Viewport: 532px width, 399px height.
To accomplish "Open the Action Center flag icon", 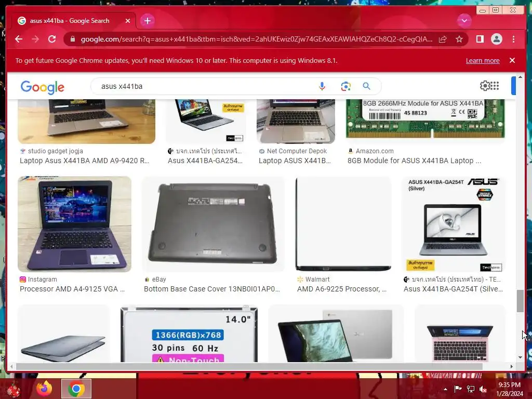I will point(458,389).
